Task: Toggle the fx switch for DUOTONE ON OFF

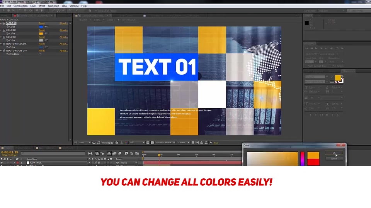Action: (x=4, y=51)
